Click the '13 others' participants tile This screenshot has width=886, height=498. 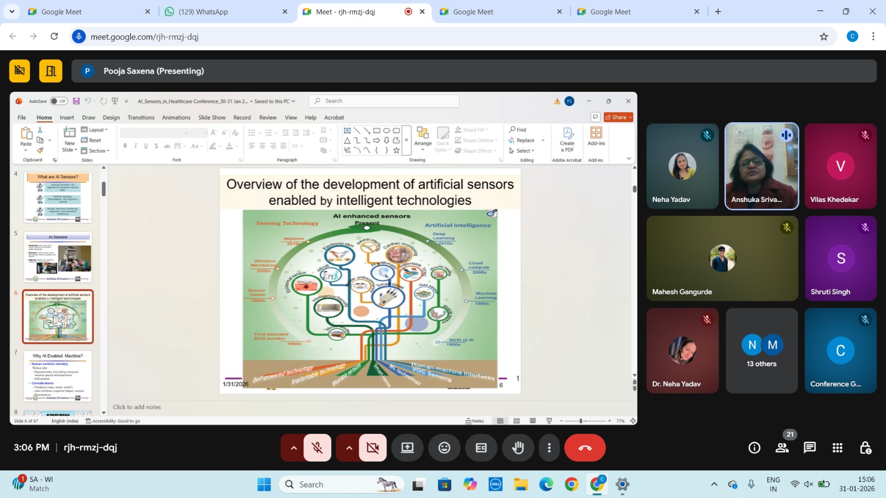click(761, 351)
